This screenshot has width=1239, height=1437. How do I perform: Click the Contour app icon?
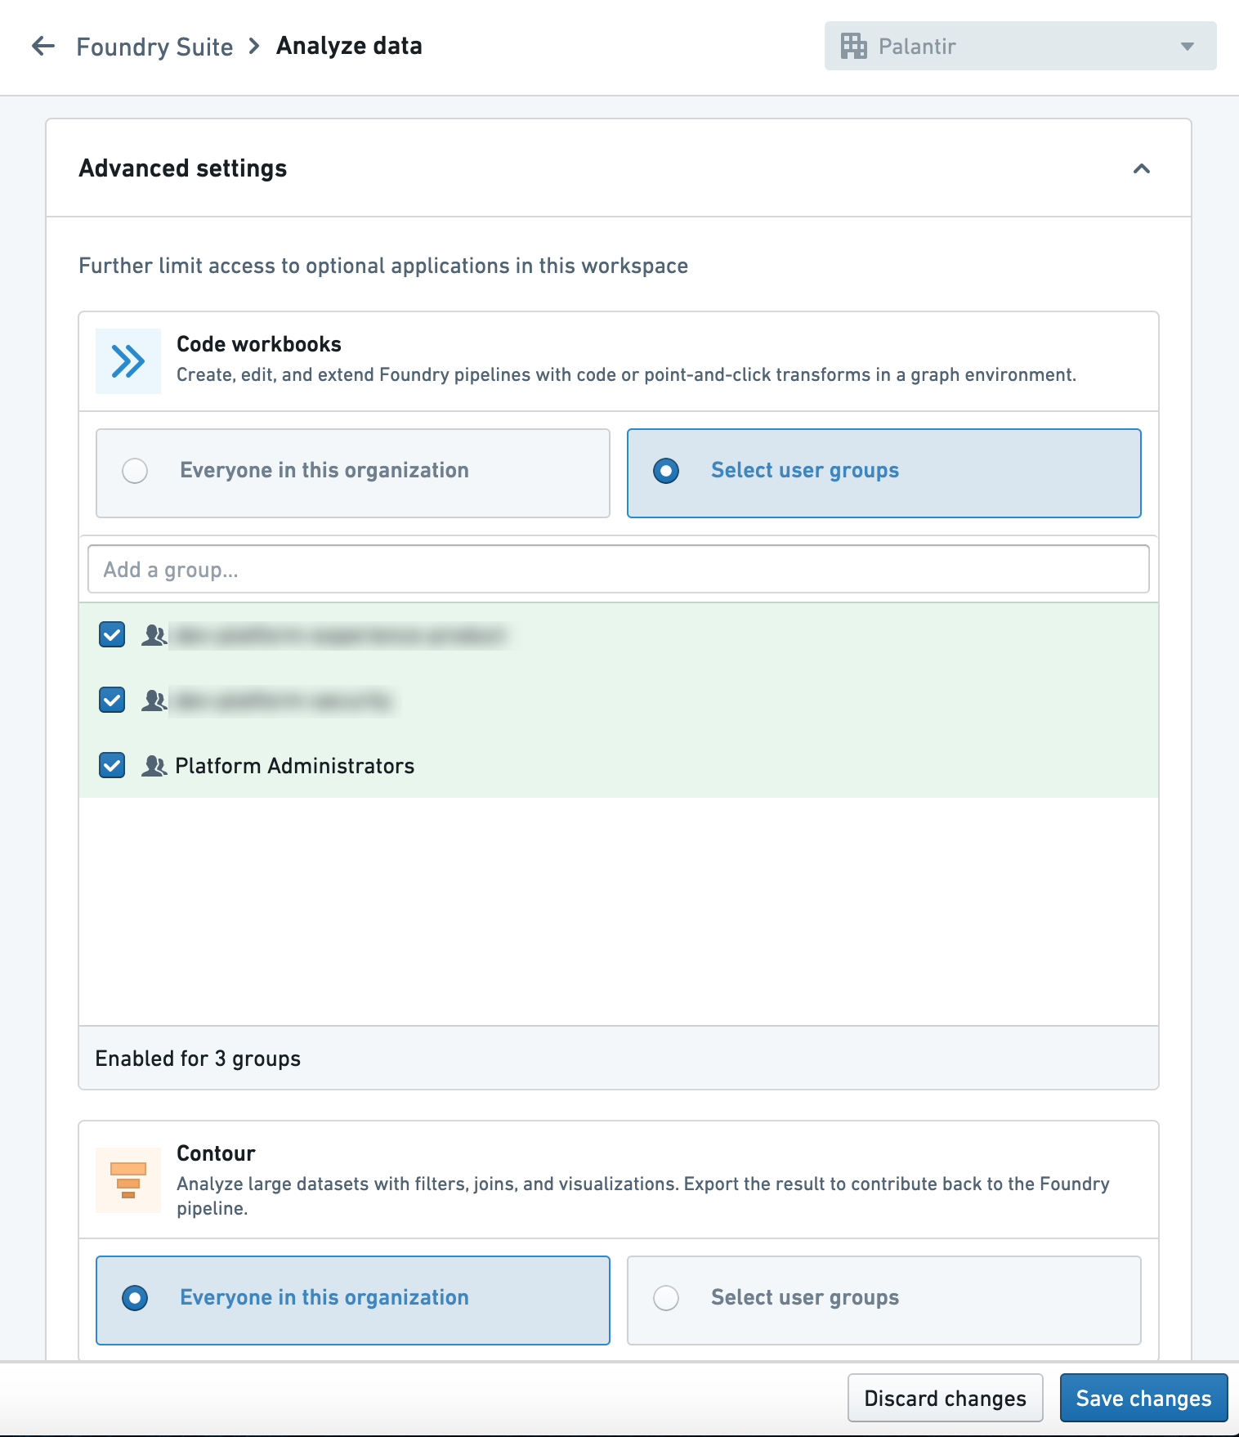click(128, 1180)
